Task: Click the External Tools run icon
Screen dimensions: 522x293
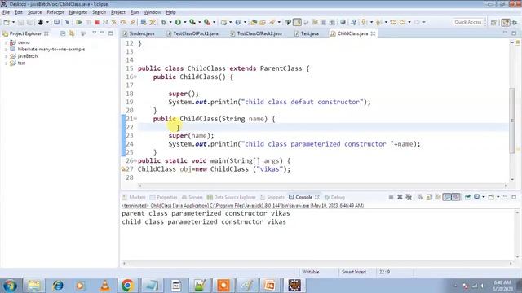Action: [207, 22]
